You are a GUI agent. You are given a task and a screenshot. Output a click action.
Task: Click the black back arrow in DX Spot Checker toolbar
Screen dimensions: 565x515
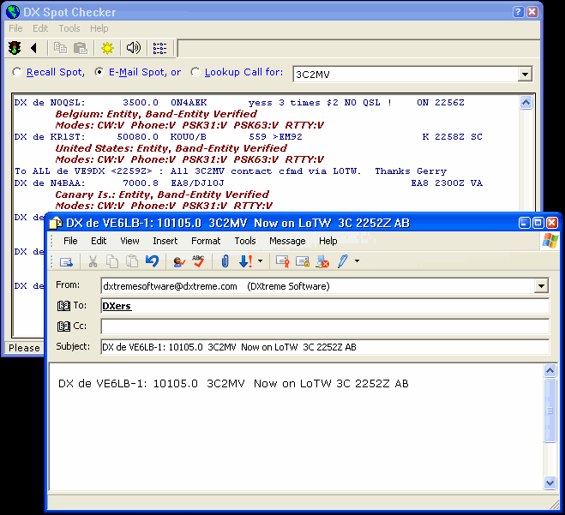34,47
